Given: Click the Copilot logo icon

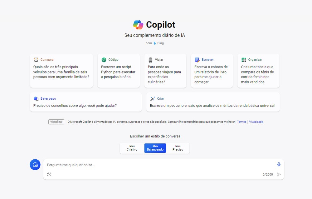Looking at the screenshot, I should tap(138, 25).
